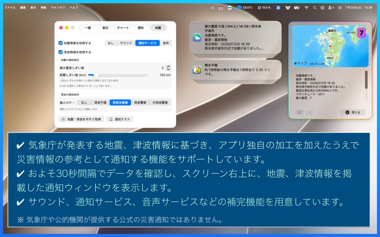Click 閉じる button in the earthquake popup
This screenshot has width=380, height=237.
352,112
